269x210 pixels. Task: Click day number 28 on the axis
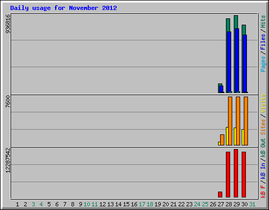pos(229,204)
